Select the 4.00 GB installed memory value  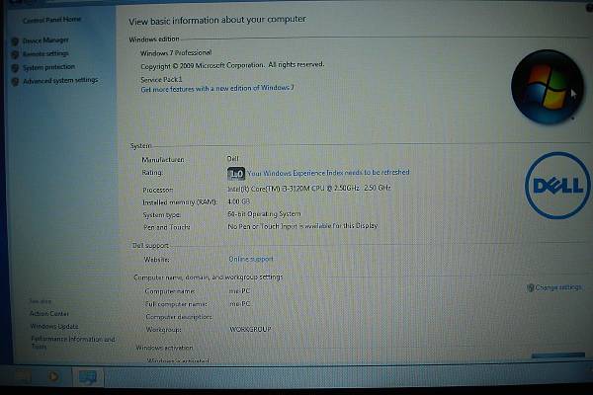coord(238,201)
